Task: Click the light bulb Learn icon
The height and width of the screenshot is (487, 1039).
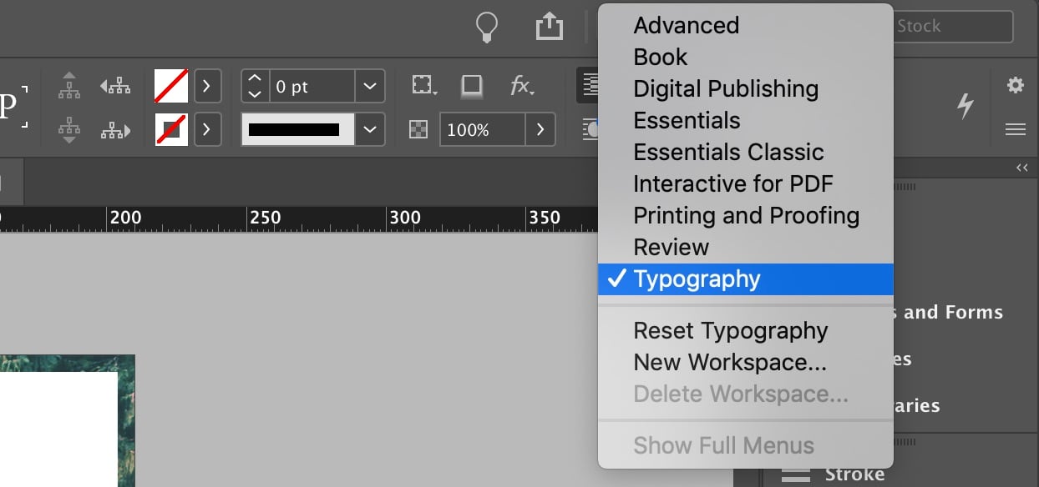Action: tap(487, 27)
